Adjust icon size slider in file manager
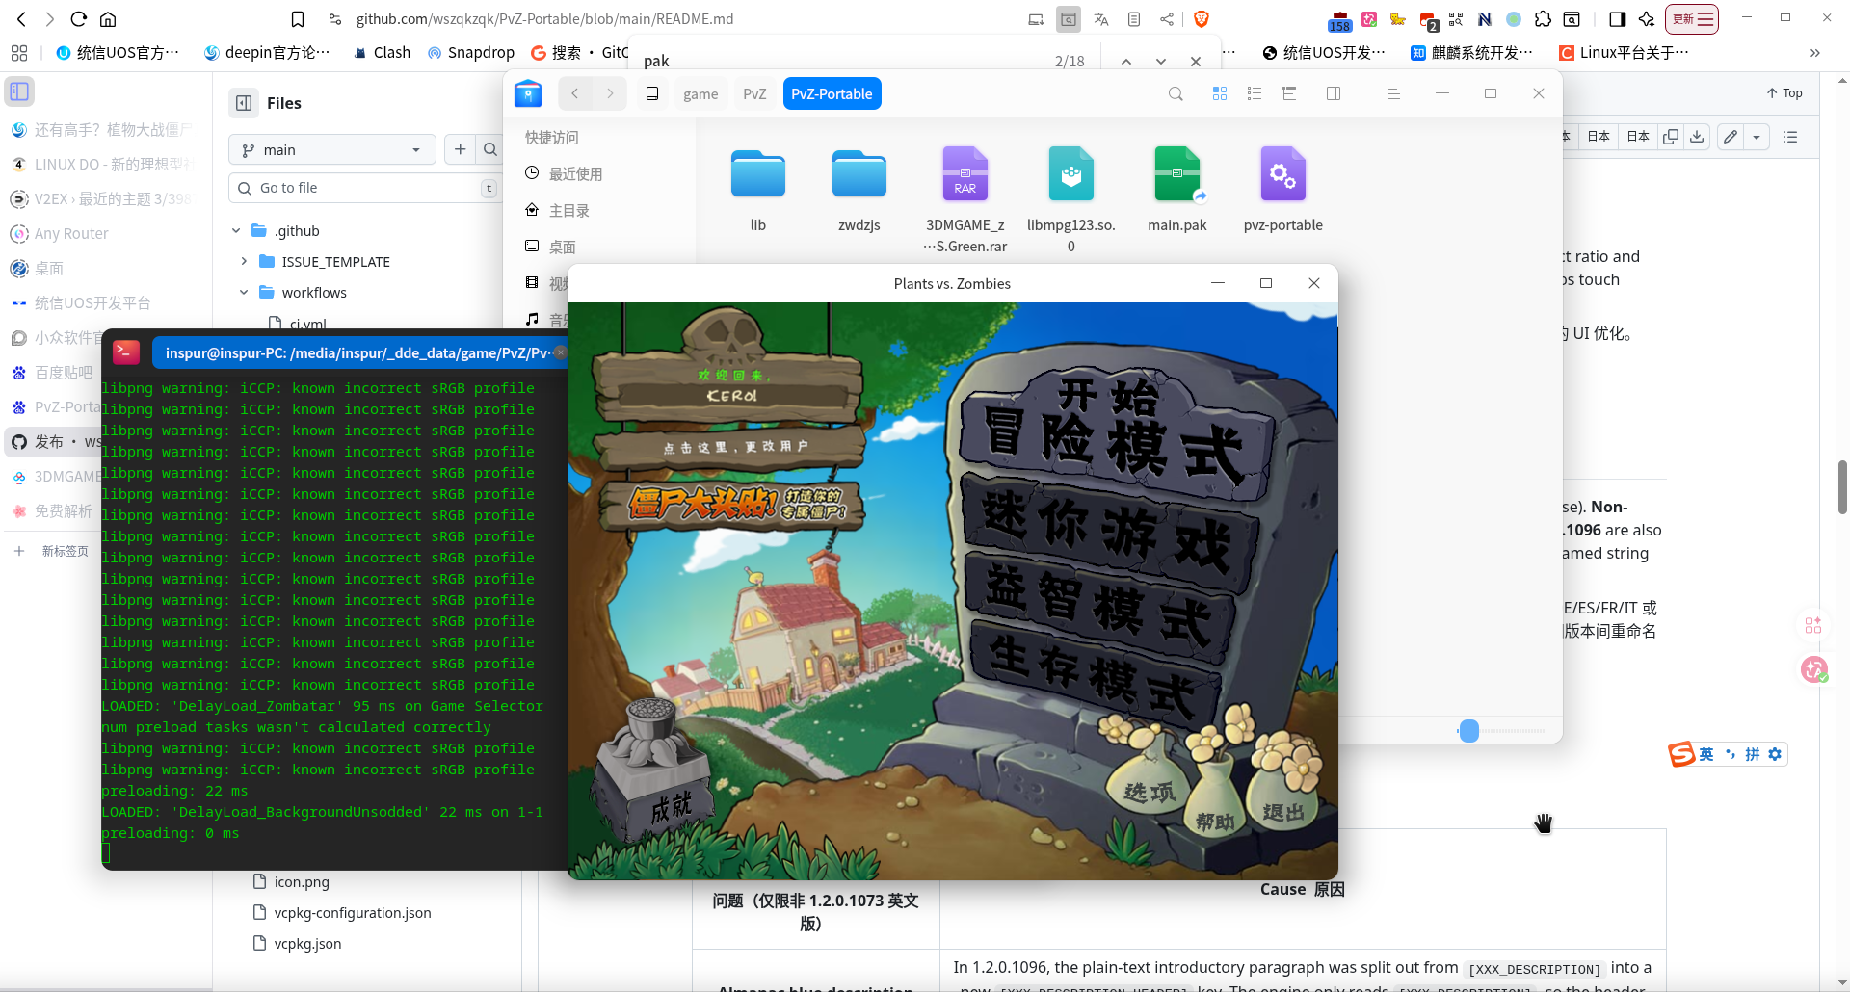Image resolution: width=1850 pixels, height=992 pixels. tap(1469, 731)
